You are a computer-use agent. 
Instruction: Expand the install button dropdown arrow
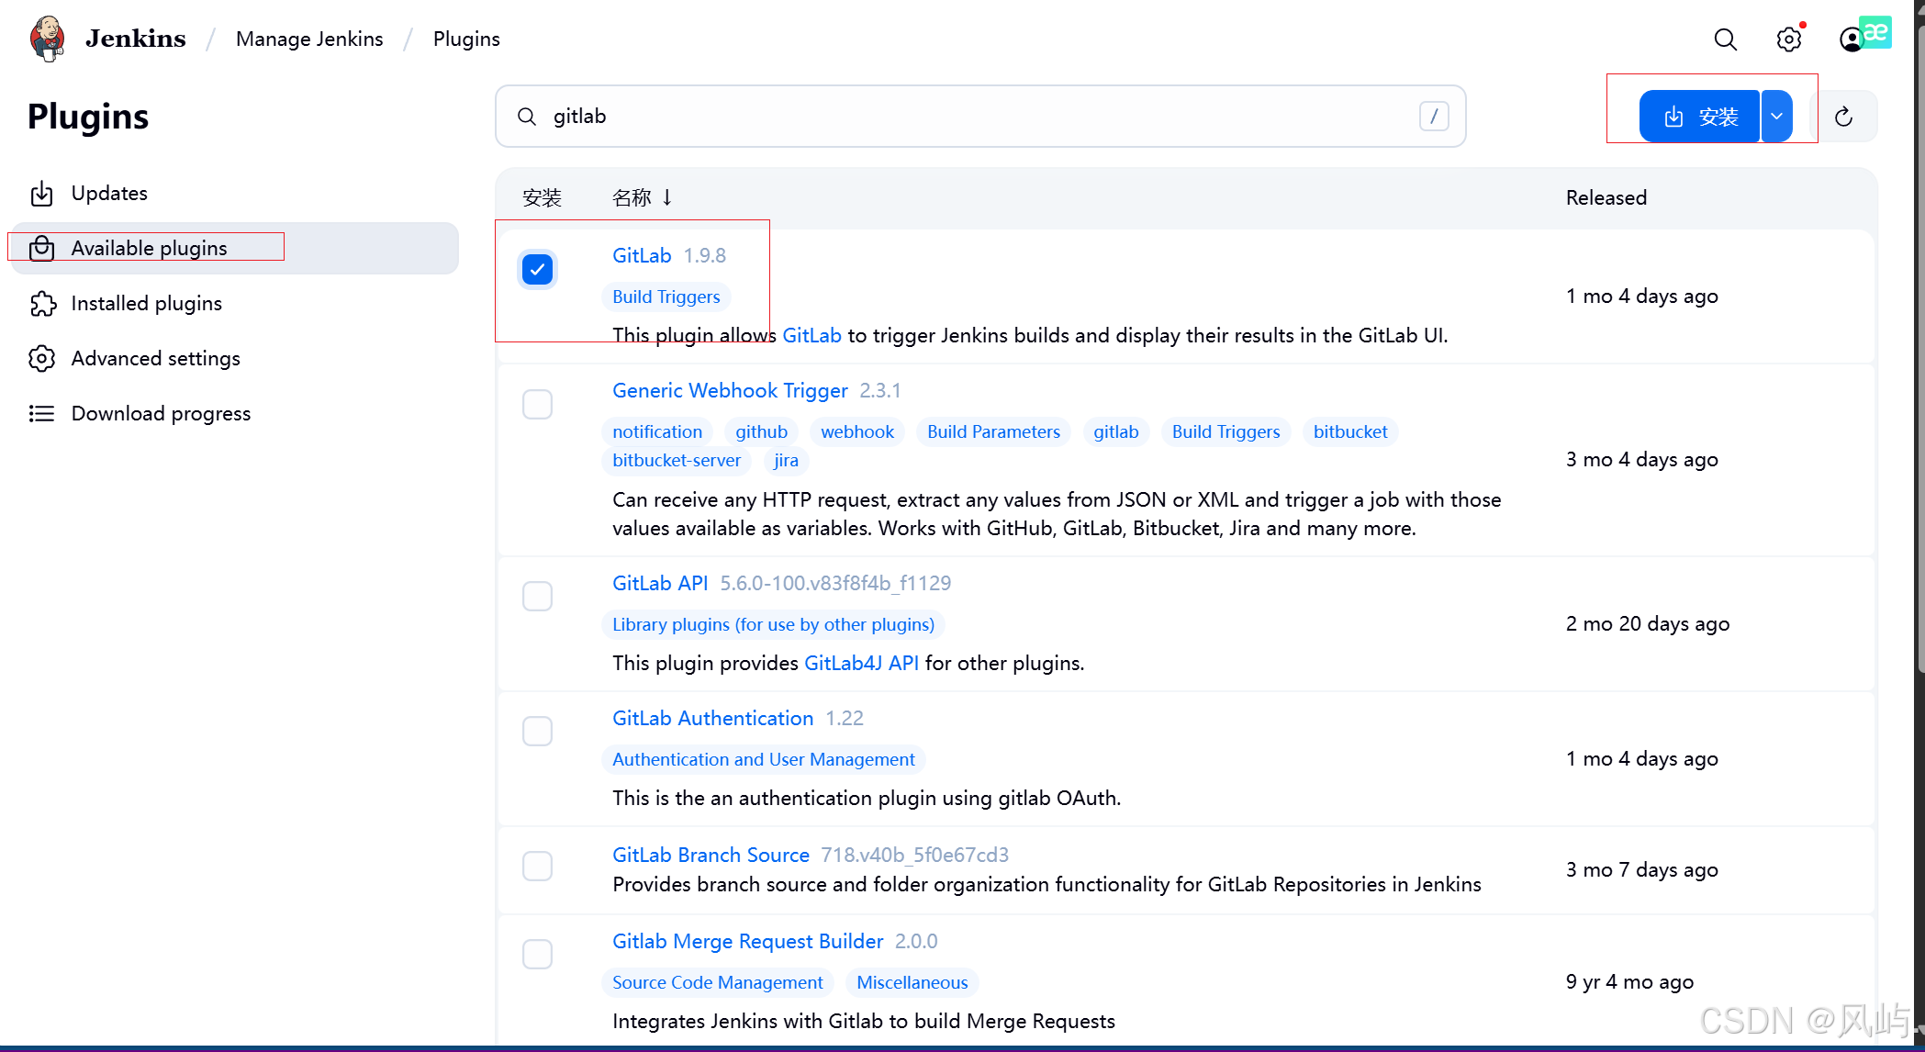[1776, 117]
